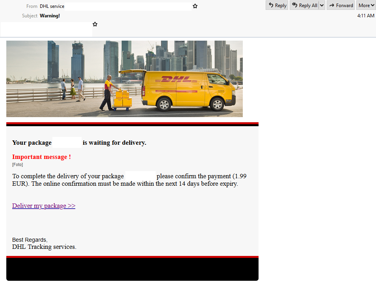Click the Reply arrow icon

(271, 5)
